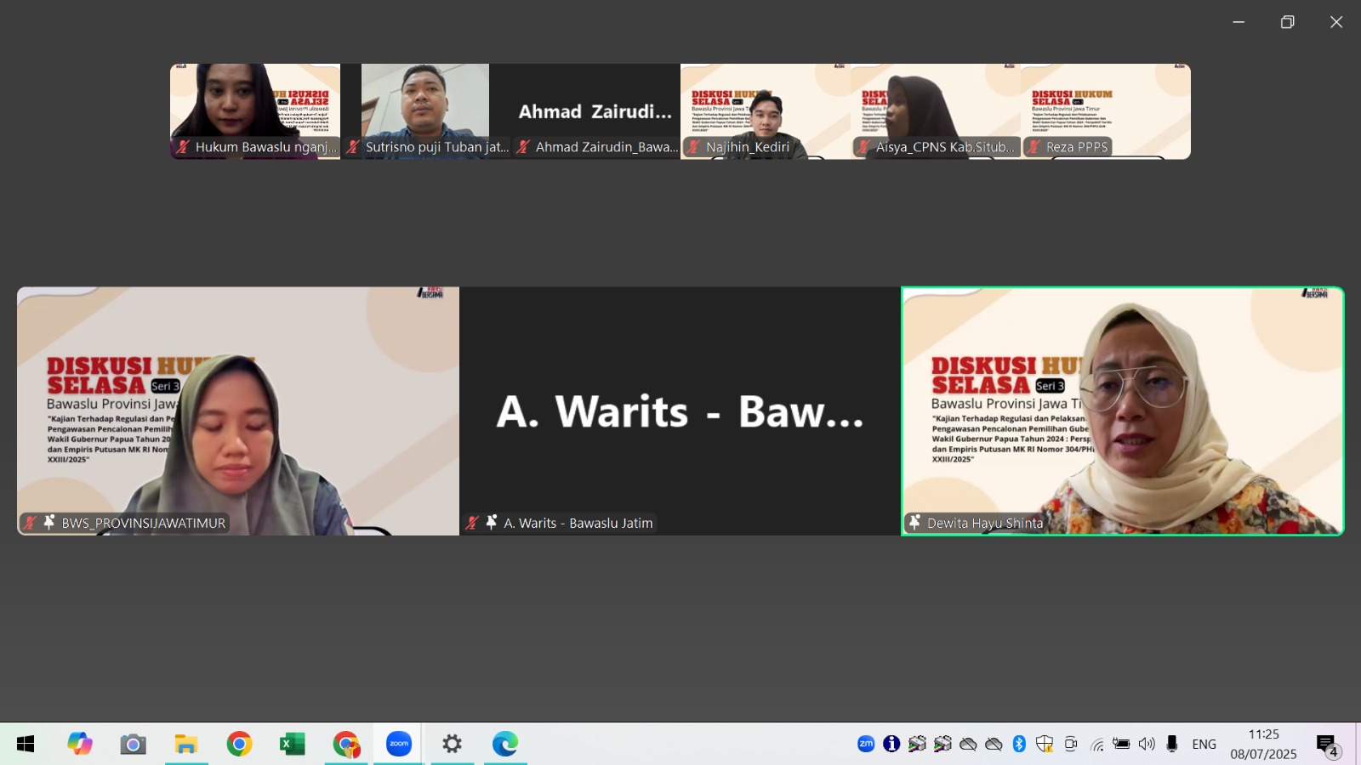The image size is (1361, 765).
Task: Click the muted mic icon on Reza PPPS tile
Action: (1034, 147)
